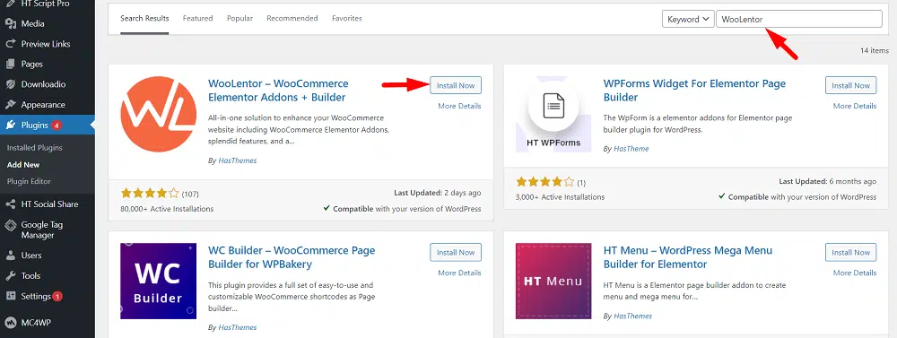Switch to the Featured tab
The image size is (897, 338).
[x=198, y=18]
